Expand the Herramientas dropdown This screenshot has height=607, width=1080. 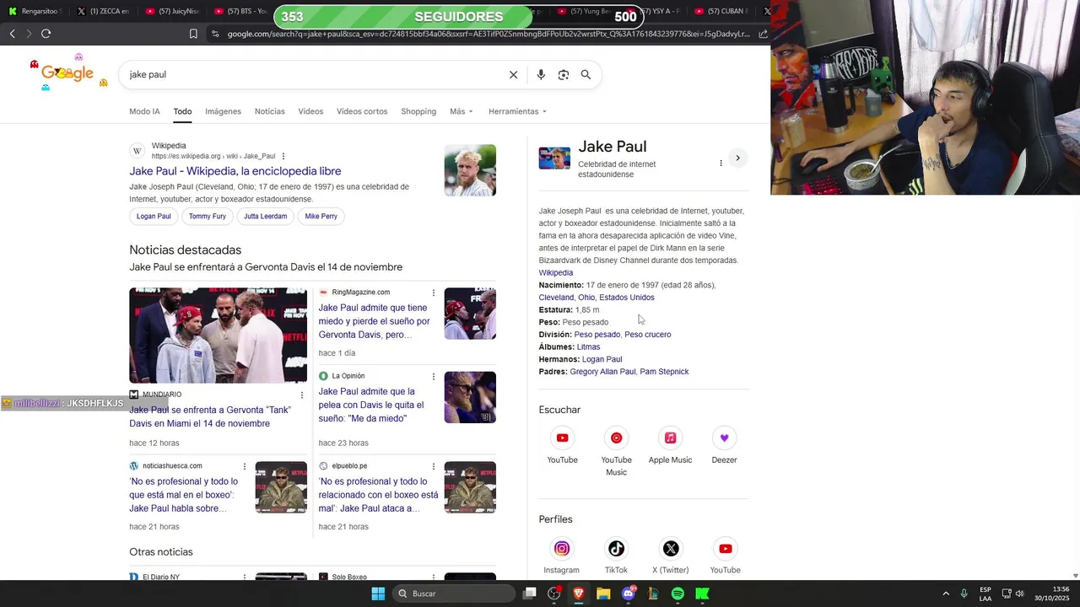pyautogui.click(x=517, y=111)
